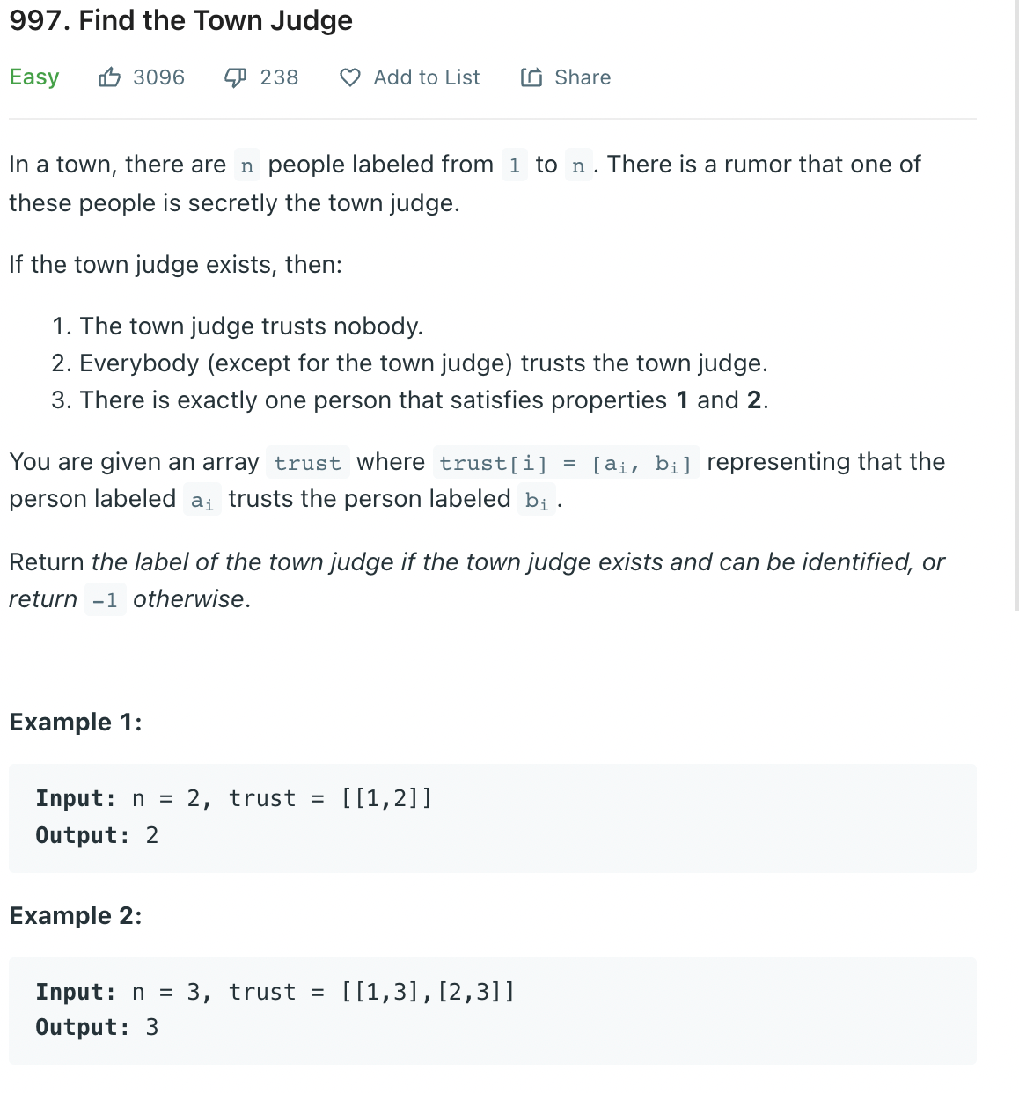Click the share arrow icon

531,77
